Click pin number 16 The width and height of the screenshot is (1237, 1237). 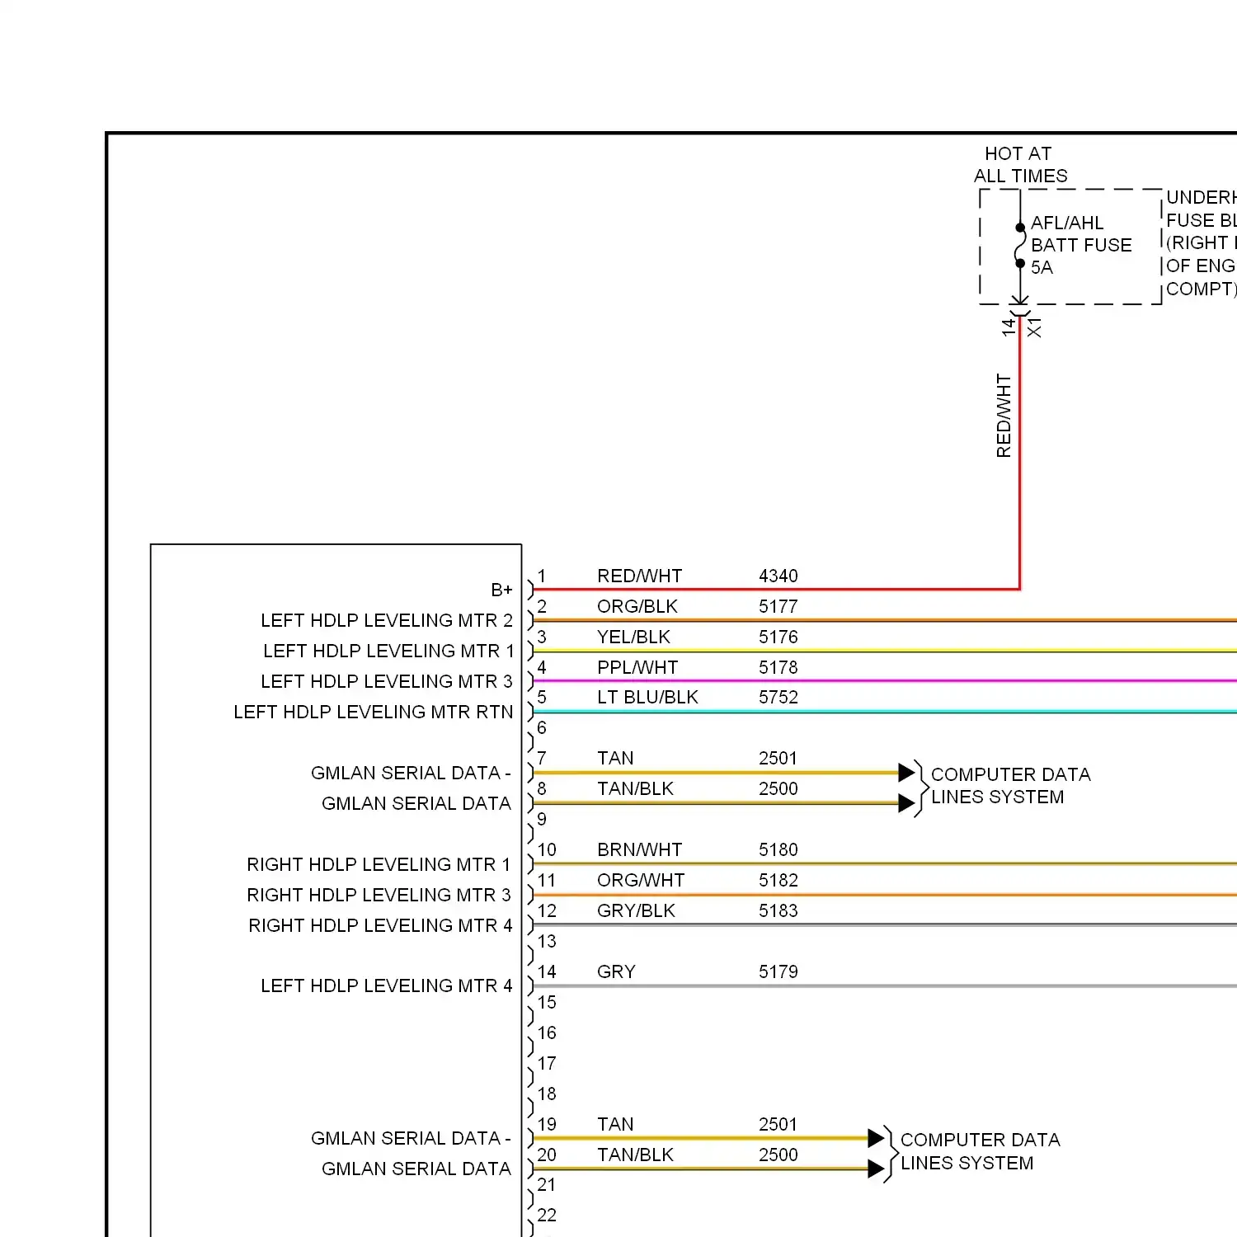(547, 1032)
